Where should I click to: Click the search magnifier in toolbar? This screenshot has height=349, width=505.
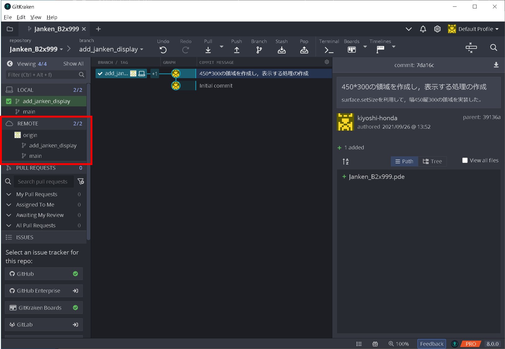[494, 47]
